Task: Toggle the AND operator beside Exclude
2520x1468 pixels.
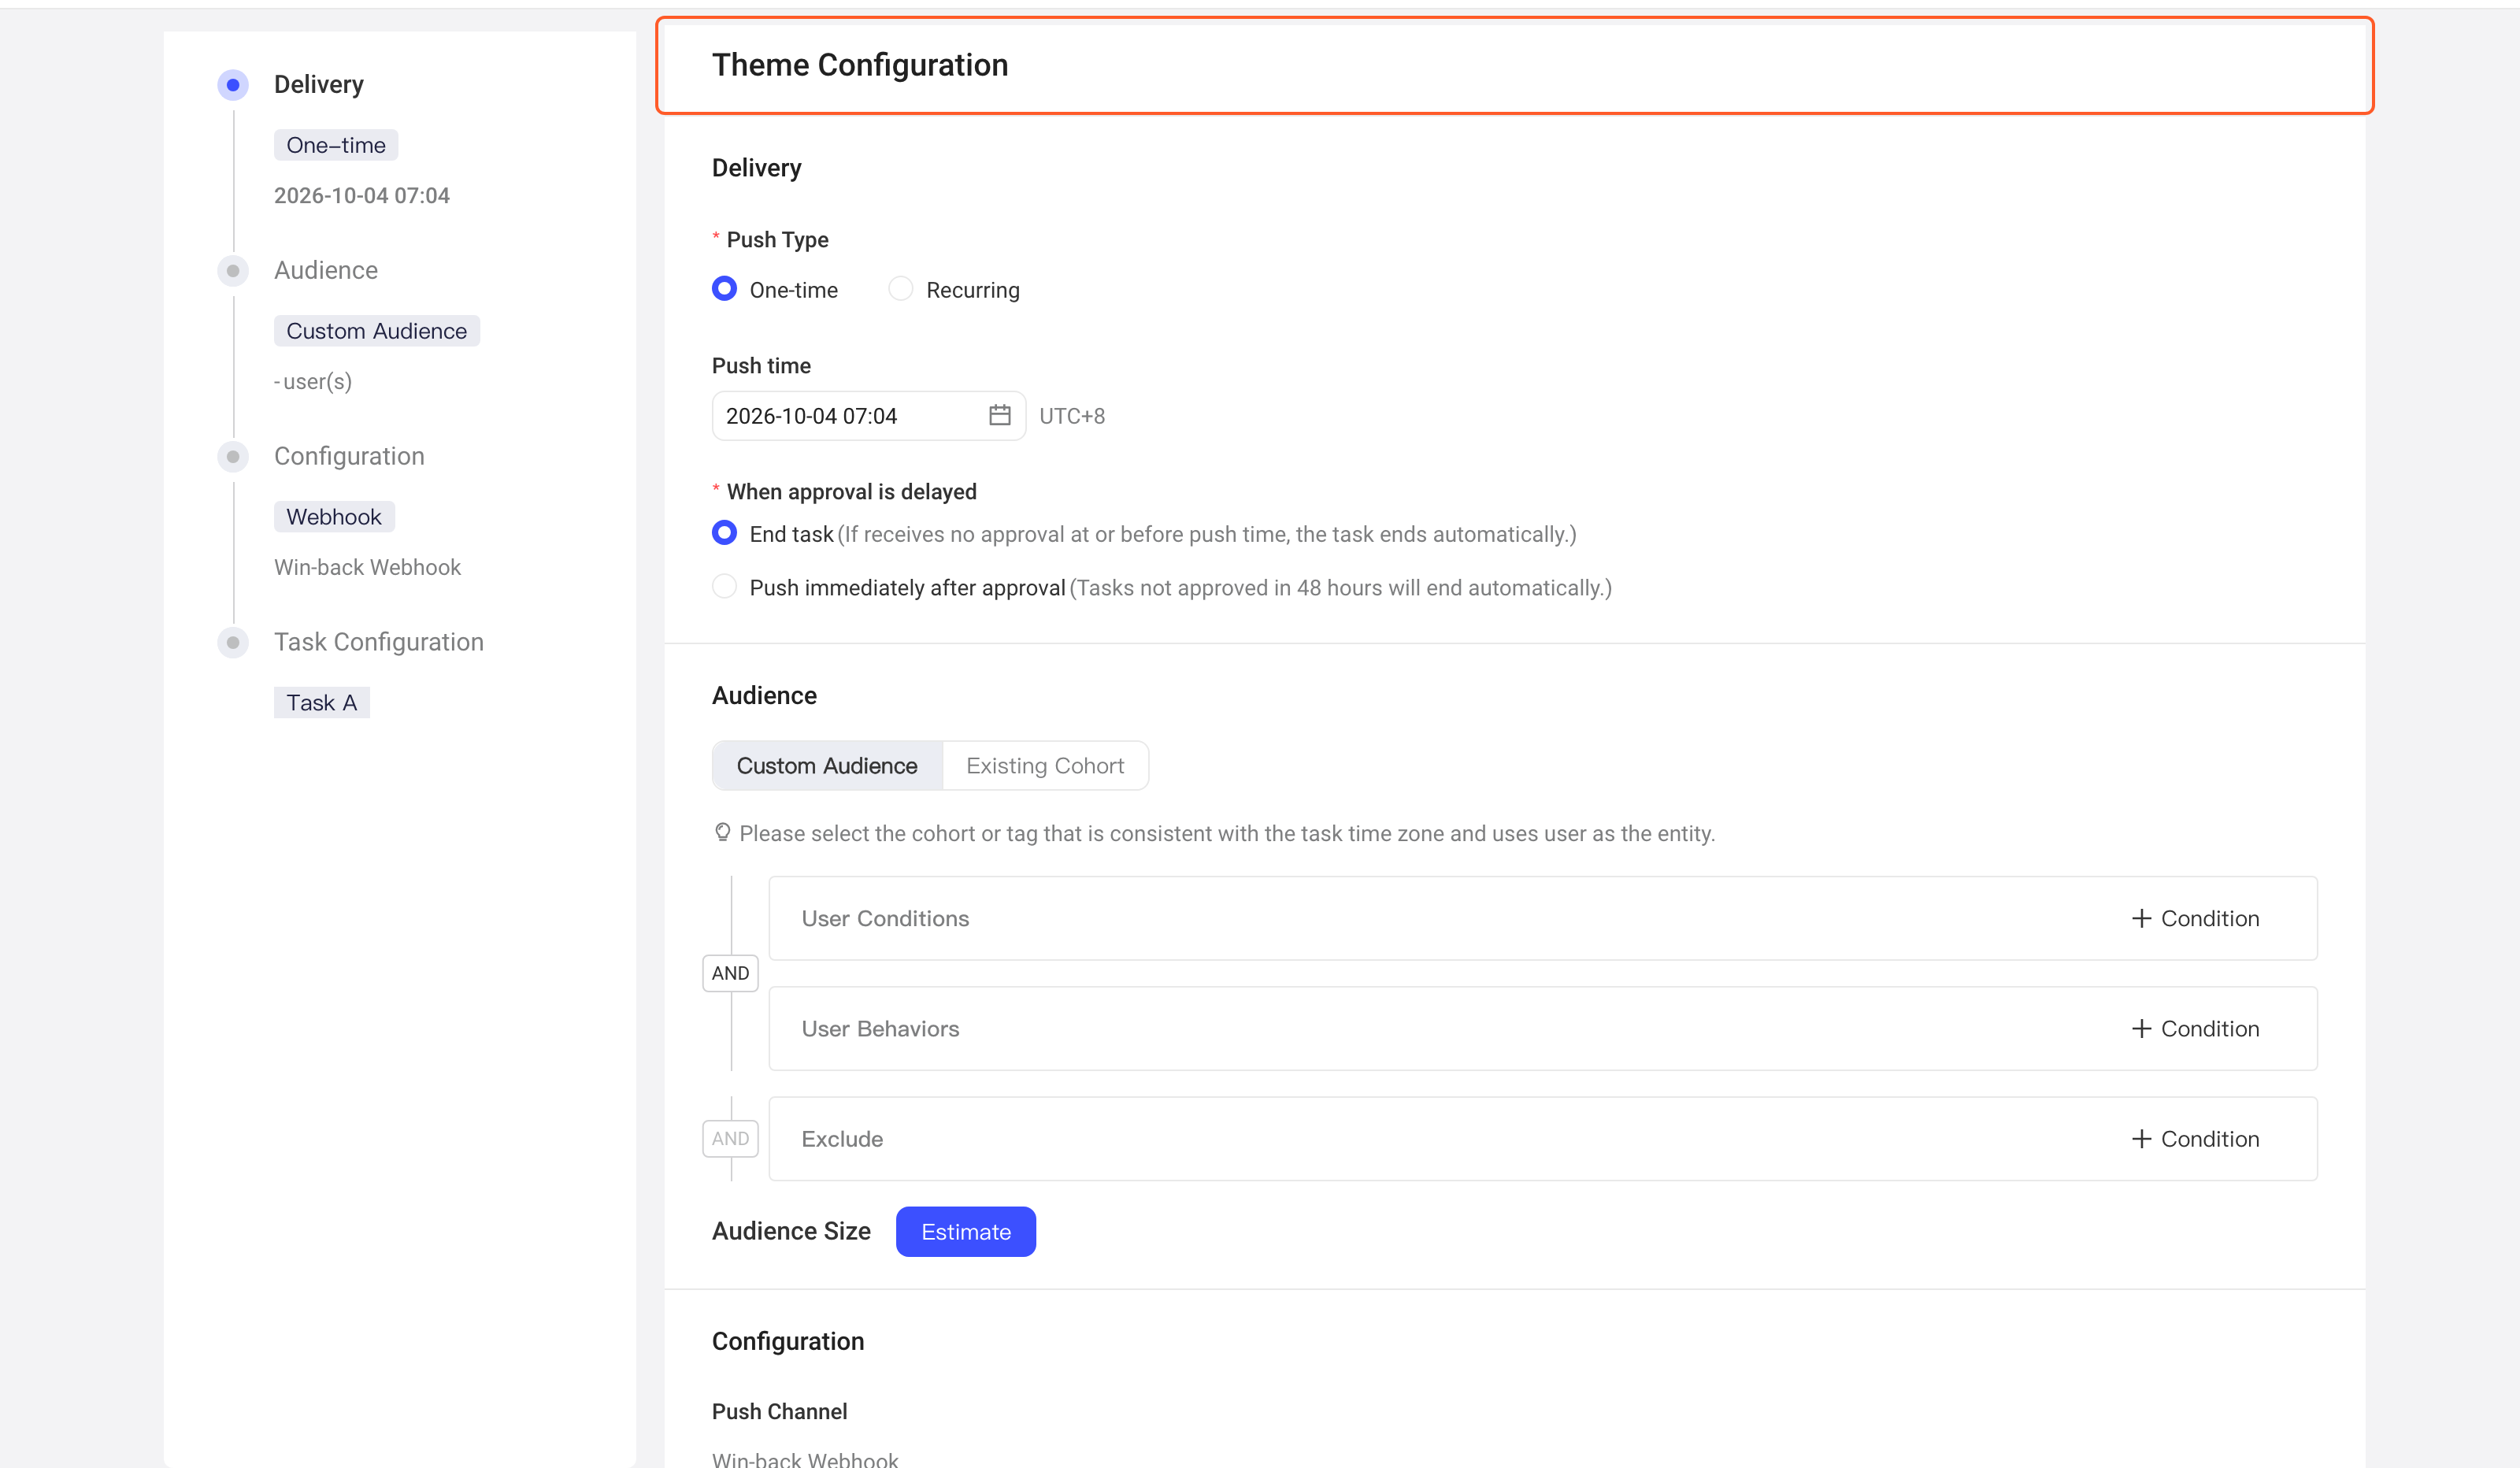Action: tap(730, 1138)
